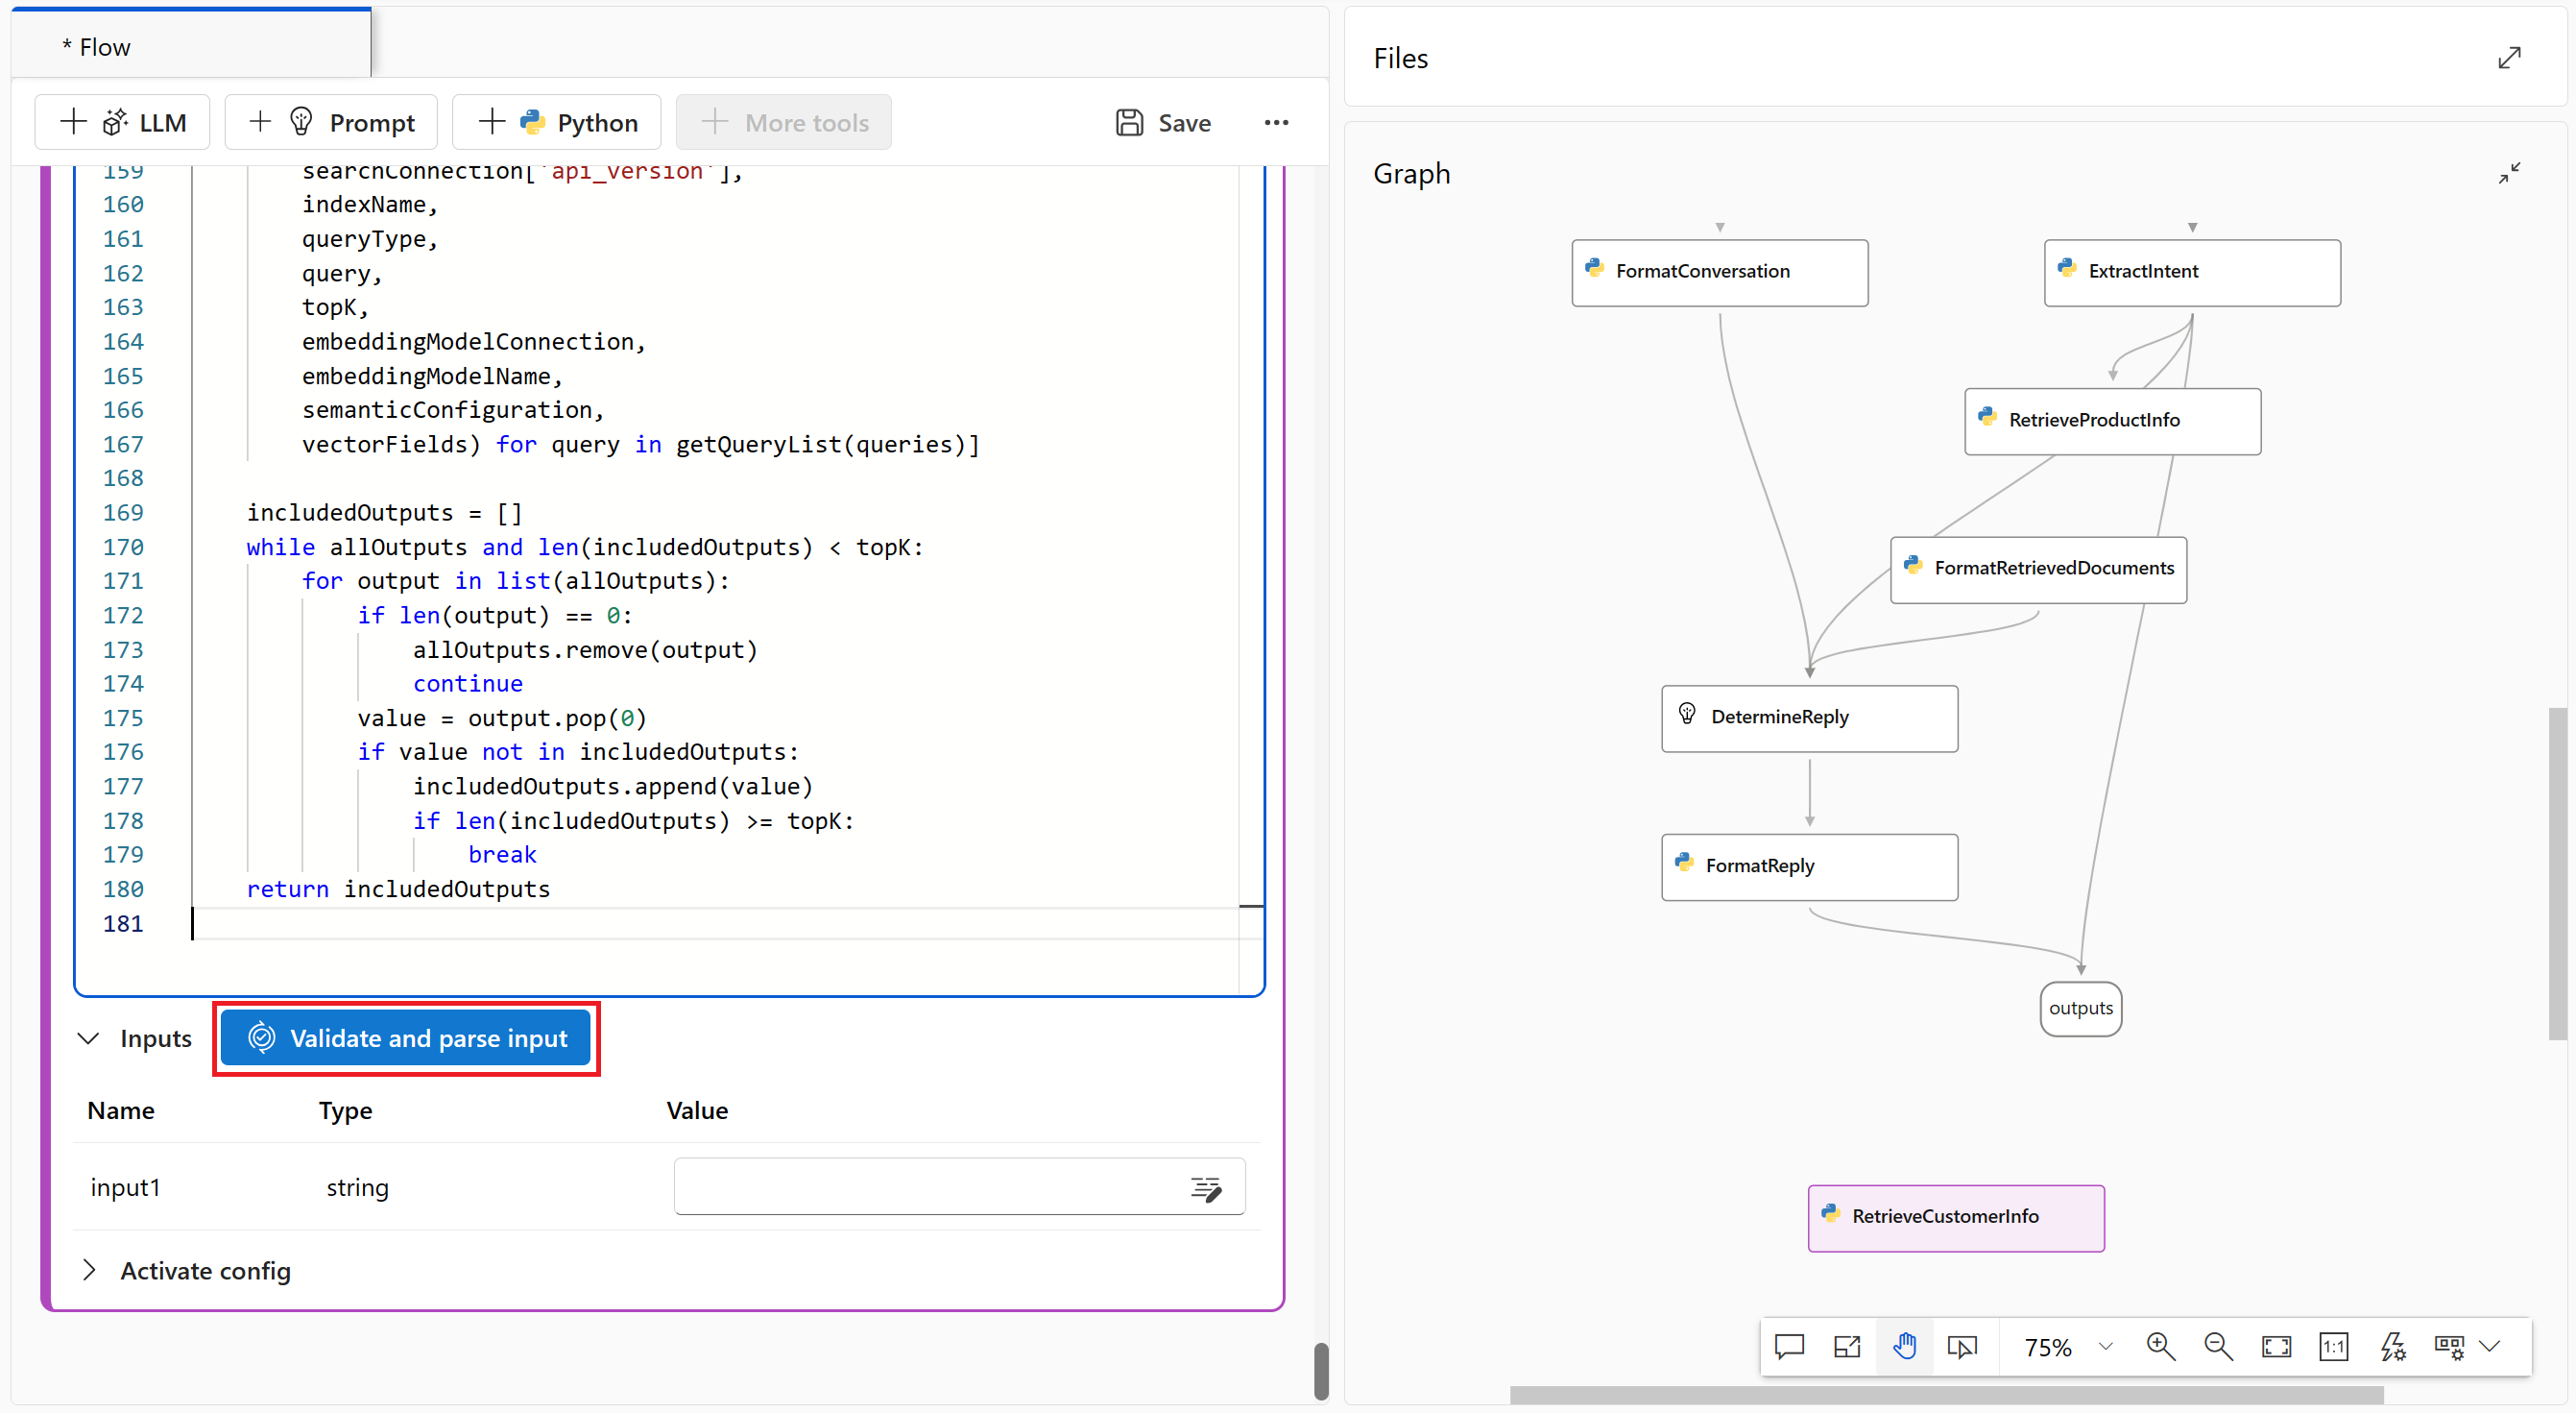Select the DetermineReply prompt node

click(x=1809, y=718)
